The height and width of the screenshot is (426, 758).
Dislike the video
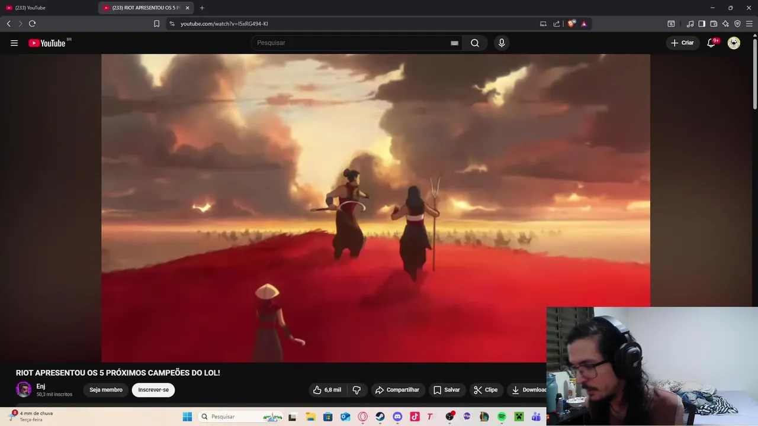pos(356,390)
